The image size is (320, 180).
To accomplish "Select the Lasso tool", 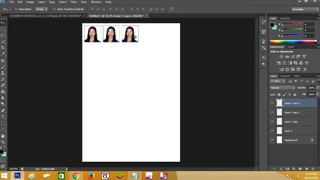I will (x=3, y=35).
